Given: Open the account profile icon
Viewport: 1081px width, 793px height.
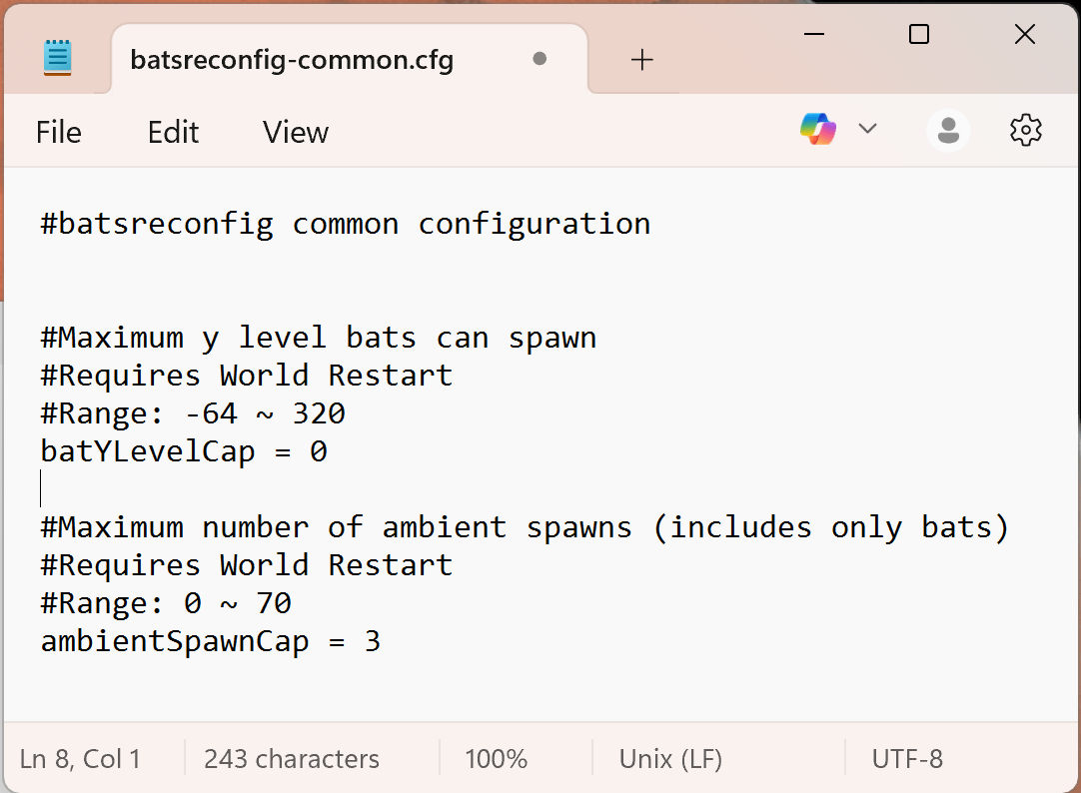Looking at the screenshot, I should tap(948, 130).
